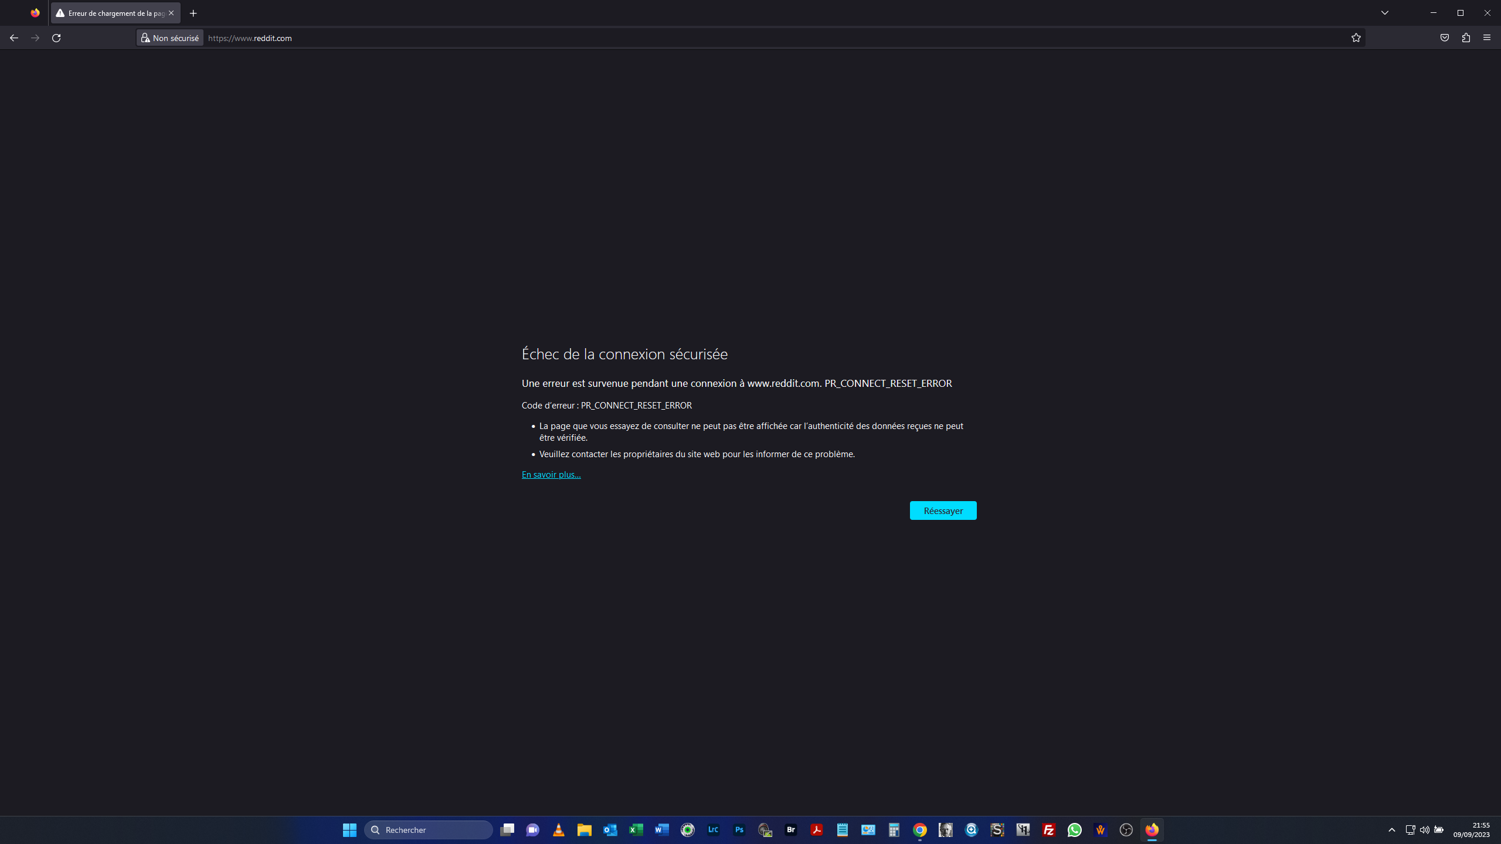Click the Reload page icon

[56, 38]
